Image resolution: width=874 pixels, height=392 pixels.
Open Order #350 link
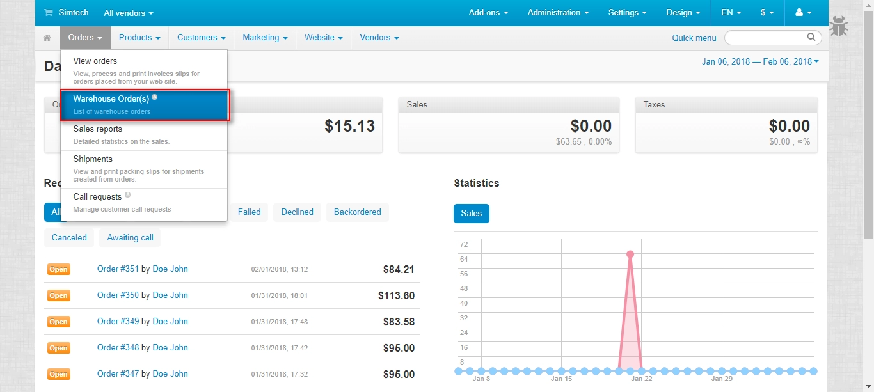118,295
